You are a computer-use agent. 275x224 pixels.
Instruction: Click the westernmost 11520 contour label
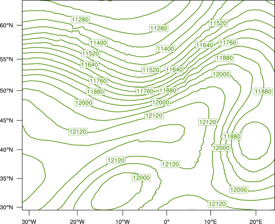tap(90, 53)
